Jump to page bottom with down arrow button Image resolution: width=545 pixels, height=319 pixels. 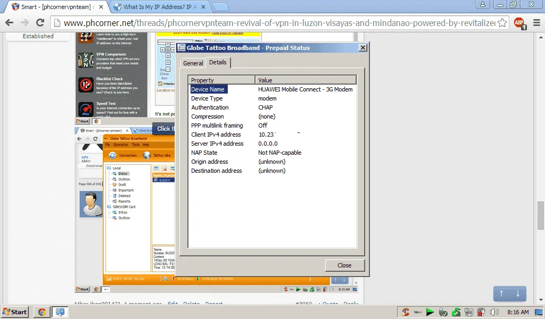(518, 293)
